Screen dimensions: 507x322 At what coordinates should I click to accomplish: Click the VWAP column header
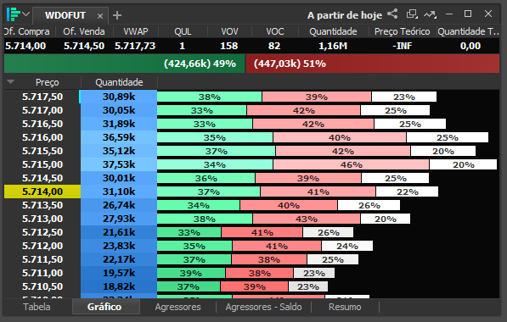pos(136,31)
